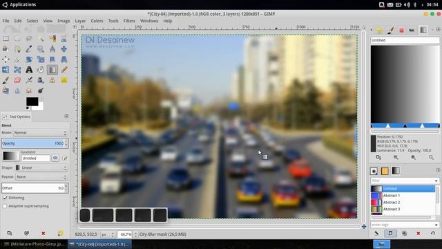Click the white background color swatch

[40, 107]
